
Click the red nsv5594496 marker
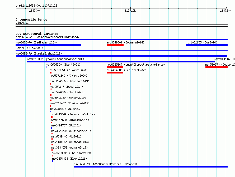pos(51,95)
